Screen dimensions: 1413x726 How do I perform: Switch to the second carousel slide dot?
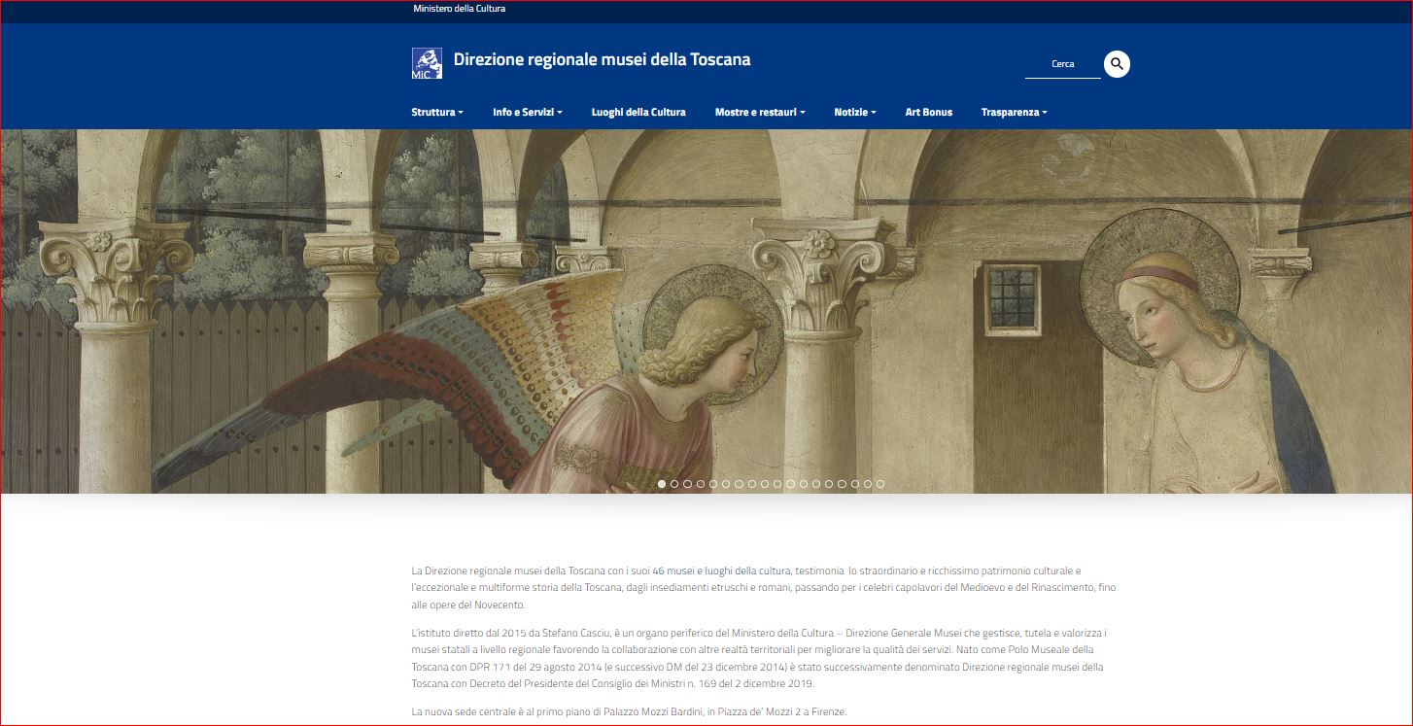[x=674, y=483]
